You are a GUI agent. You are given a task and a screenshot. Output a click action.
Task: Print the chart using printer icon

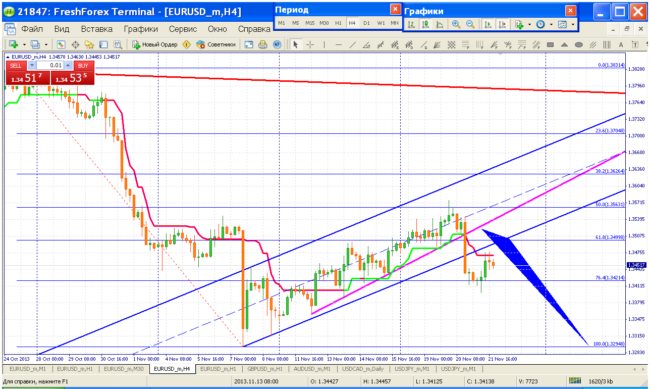(262, 44)
